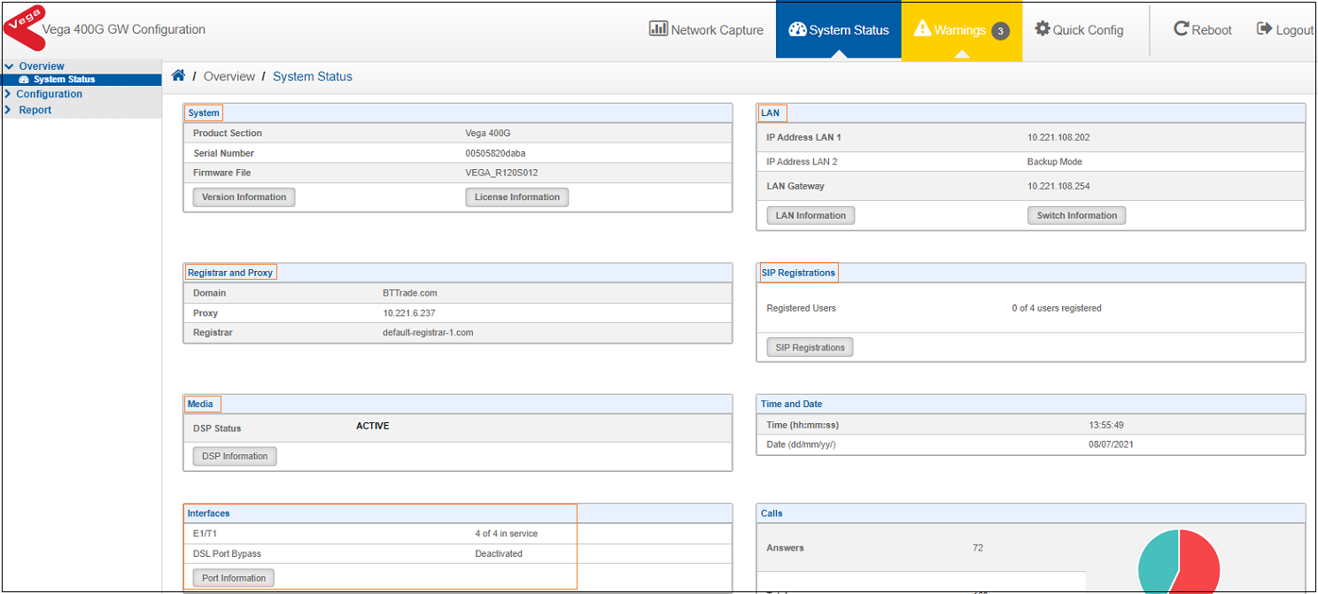1318x594 pixels.
Task: Switch to the System Status top tab
Action: pyautogui.click(x=839, y=30)
